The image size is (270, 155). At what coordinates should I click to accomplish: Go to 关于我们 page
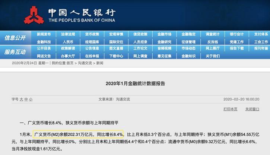pyautogui.click(x=213, y=56)
